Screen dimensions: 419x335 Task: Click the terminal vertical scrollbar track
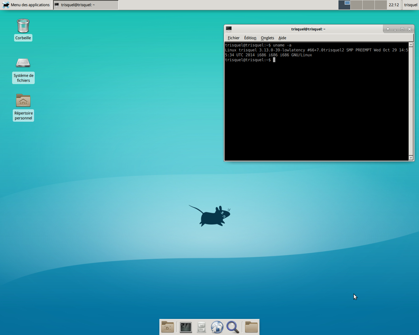[x=411, y=101]
